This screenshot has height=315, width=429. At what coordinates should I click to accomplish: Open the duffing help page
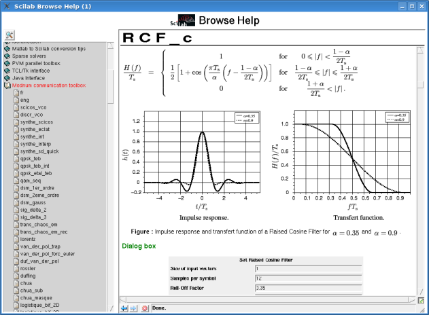click(28, 276)
